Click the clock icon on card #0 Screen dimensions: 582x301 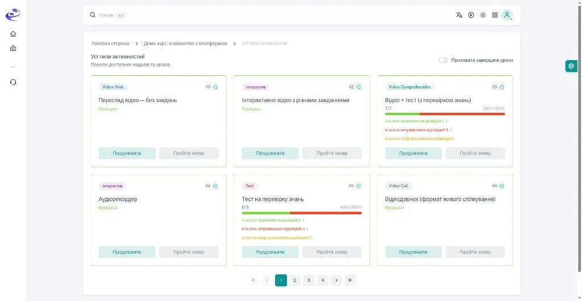coord(215,87)
